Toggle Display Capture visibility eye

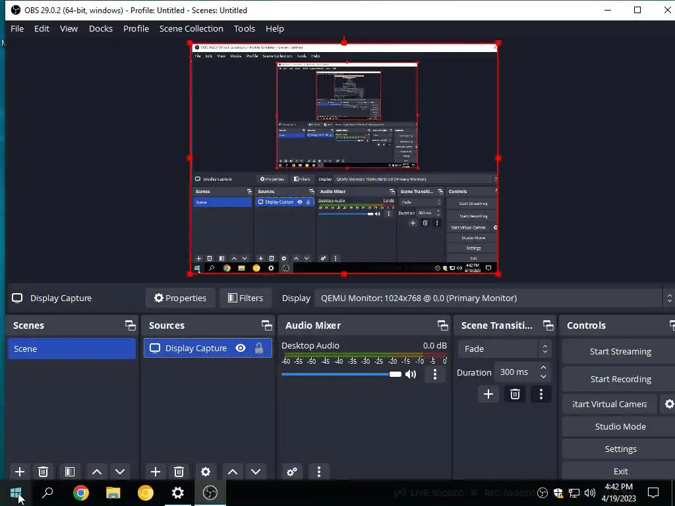point(241,348)
